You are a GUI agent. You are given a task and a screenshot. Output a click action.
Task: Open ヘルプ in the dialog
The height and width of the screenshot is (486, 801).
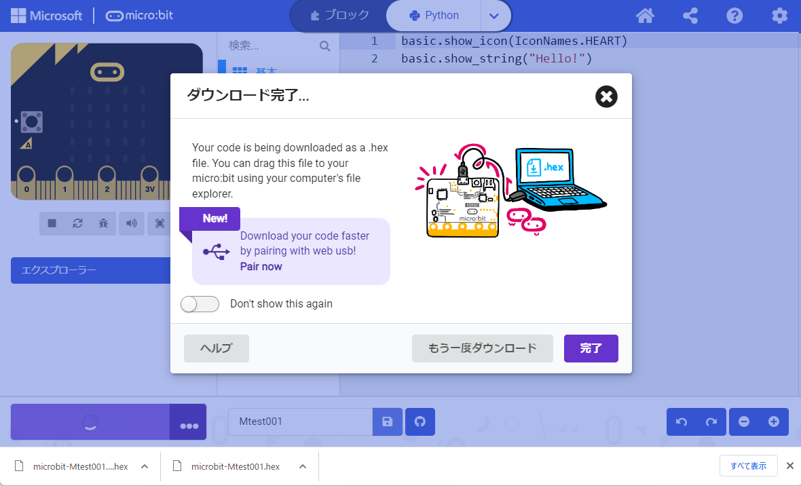pos(217,348)
